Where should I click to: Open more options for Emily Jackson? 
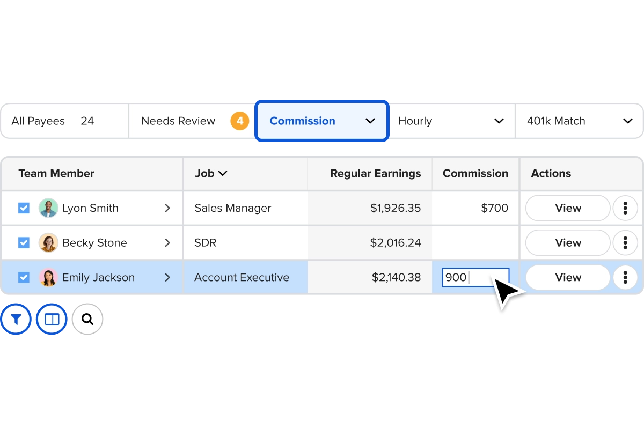625,277
